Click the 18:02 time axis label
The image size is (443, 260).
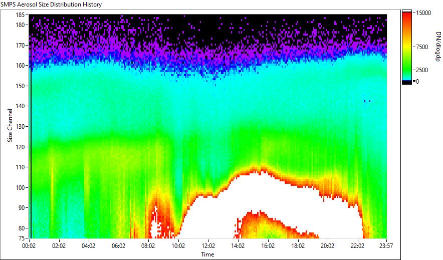298,246
